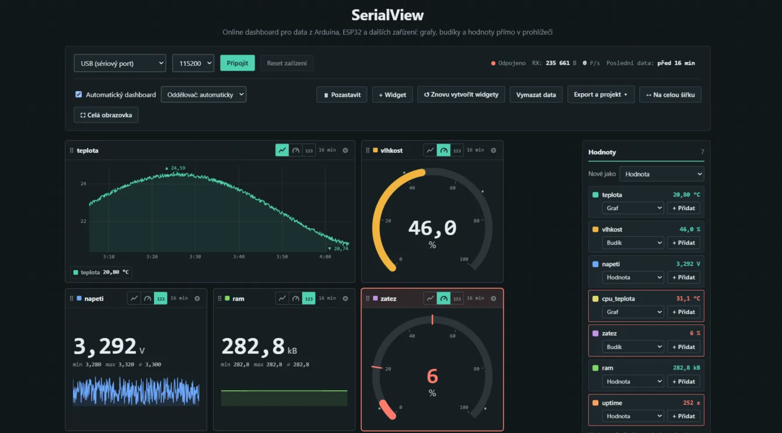Switch napeti widget to line chart view
The height and width of the screenshot is (433, 782).
coord(134,299)
